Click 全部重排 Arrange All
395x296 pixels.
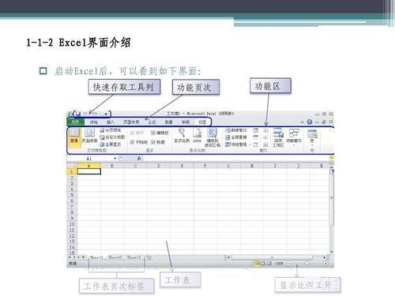coord(236,137)
